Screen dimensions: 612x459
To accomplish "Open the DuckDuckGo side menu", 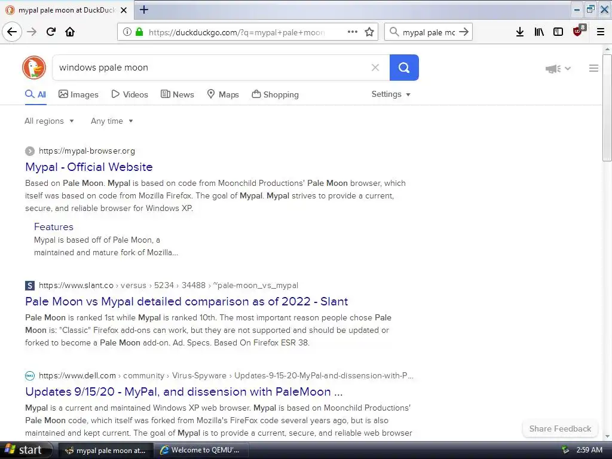I will [x=593, y=68].
